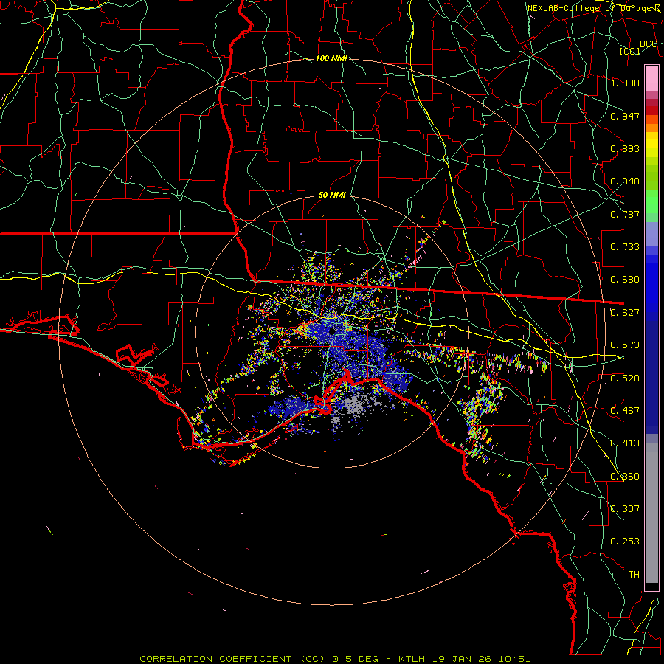
Task: Click the 100 NMI range ring label
Action: click(331, 58)
